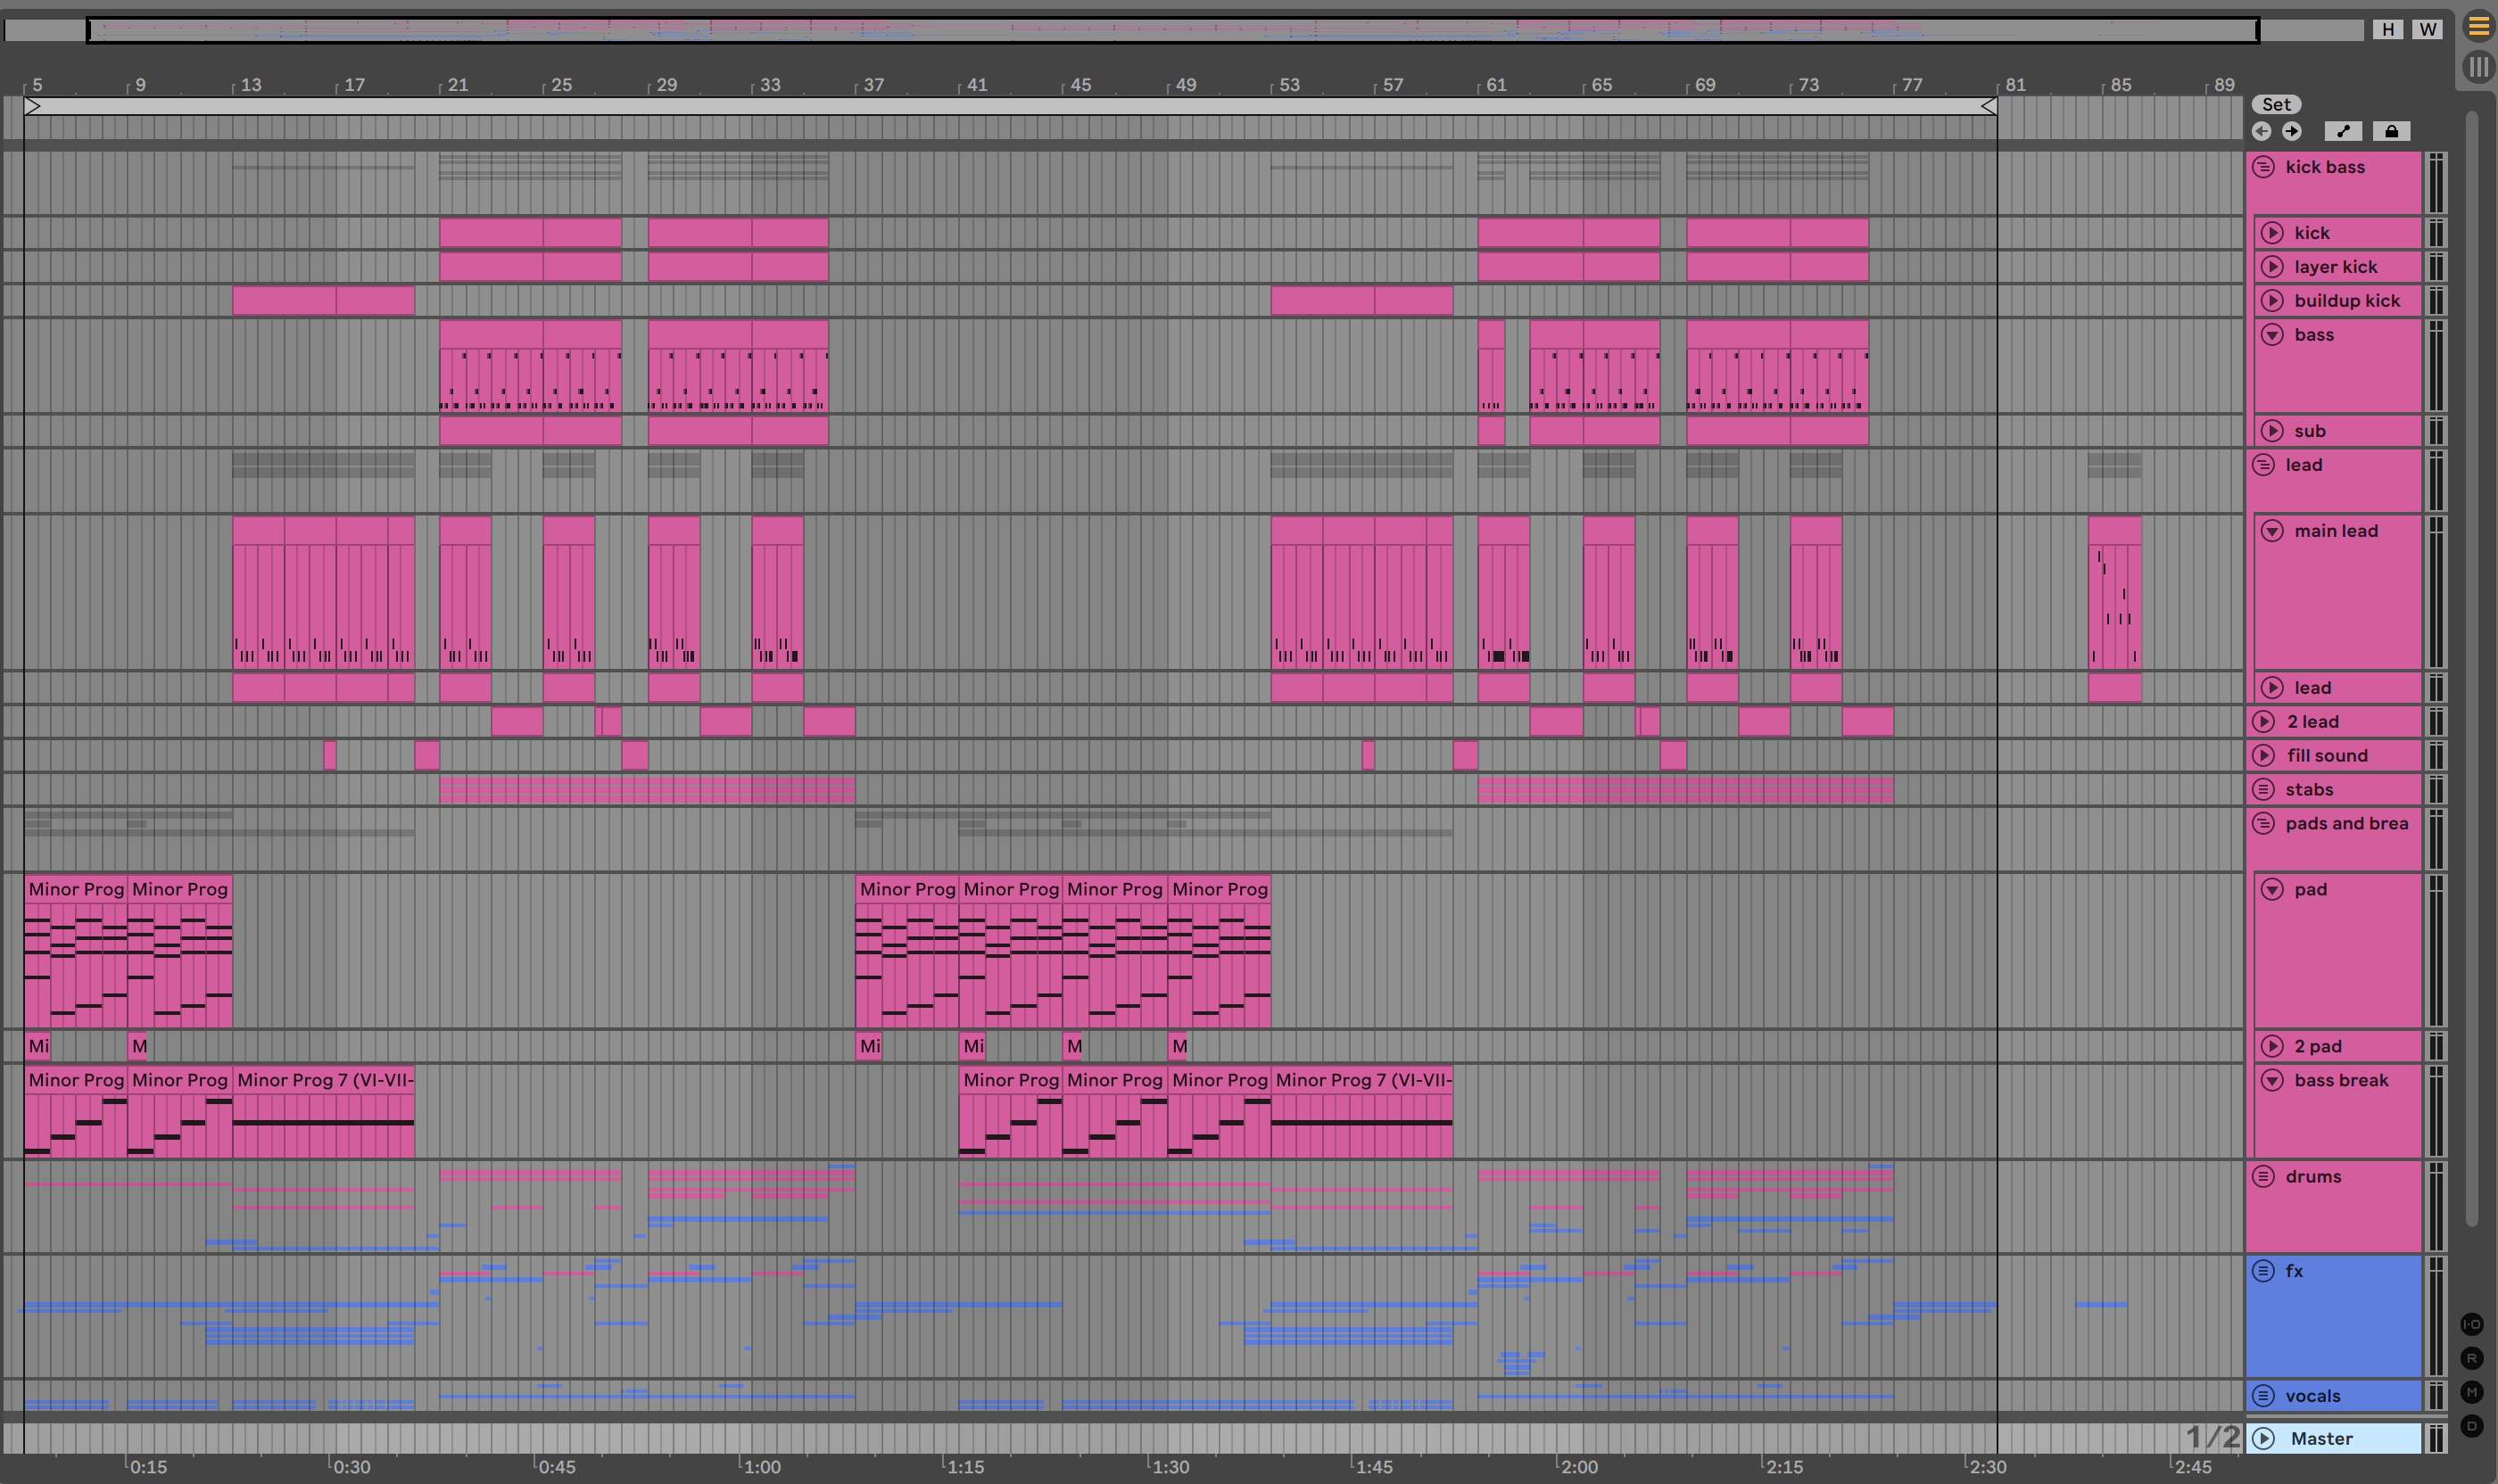Jump to previous locator arrow
The image size is (2498, 1484).
[2261, 131]
